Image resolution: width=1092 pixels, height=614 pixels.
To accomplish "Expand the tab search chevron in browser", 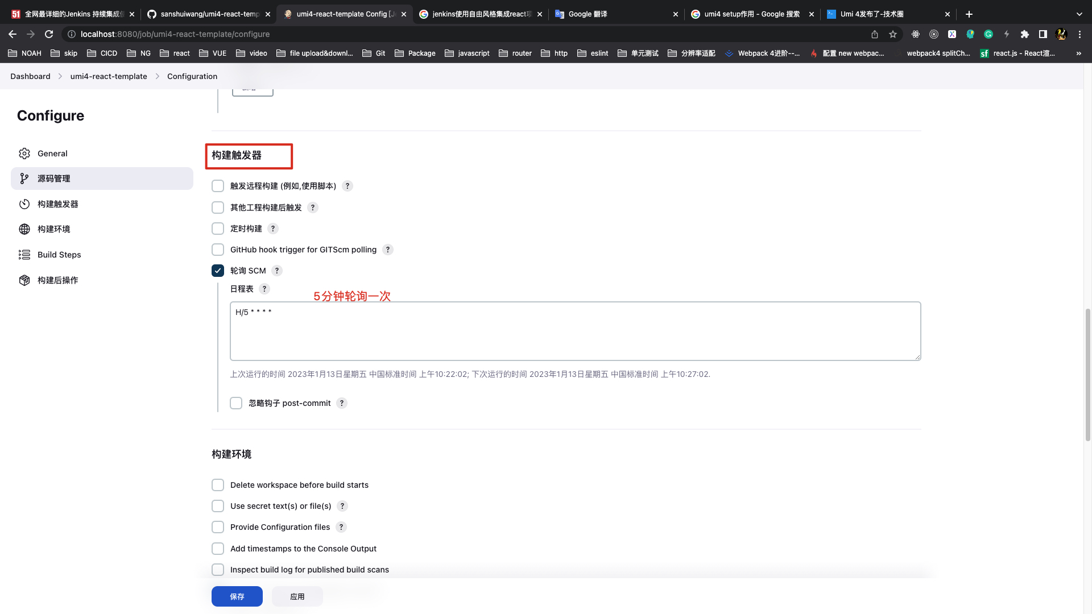I will coord(1079,14).
